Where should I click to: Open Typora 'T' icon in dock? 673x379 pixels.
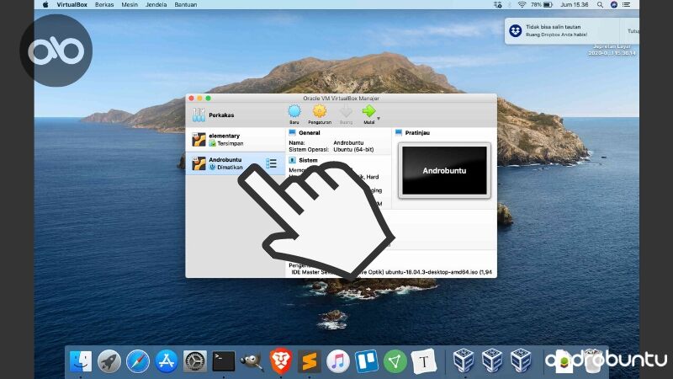tap(424, 361)
